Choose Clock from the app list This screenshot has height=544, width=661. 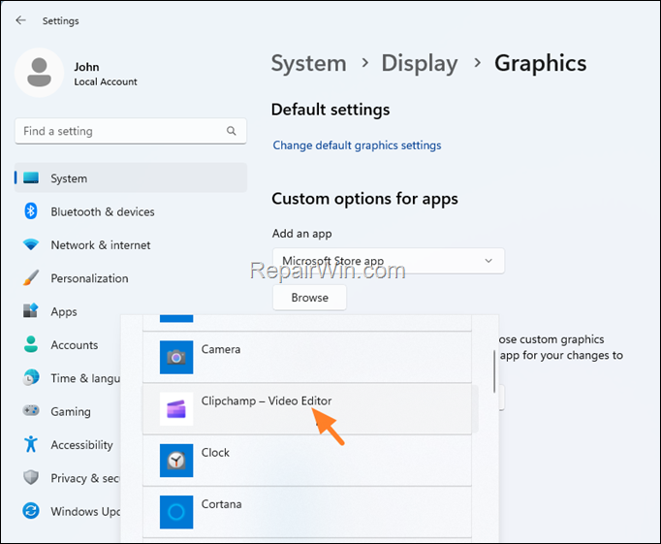307,461
